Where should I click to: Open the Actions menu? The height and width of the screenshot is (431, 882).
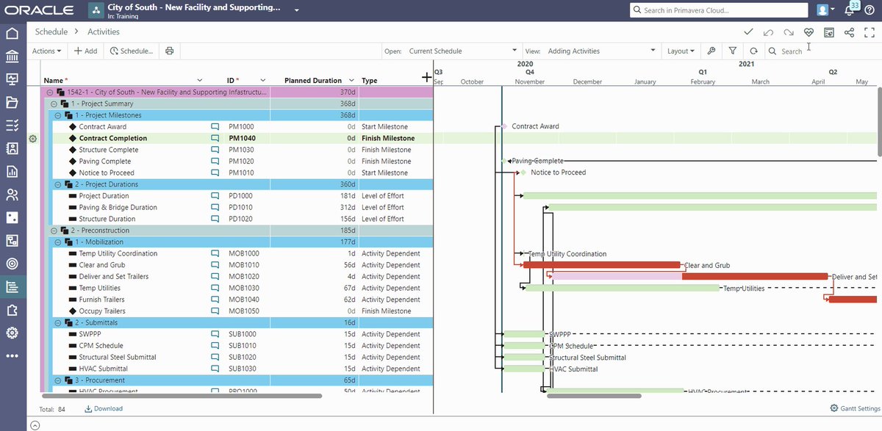(46, 51)
